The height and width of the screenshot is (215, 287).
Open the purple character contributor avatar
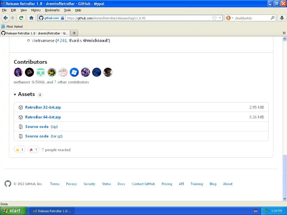[x=85, y=72]
